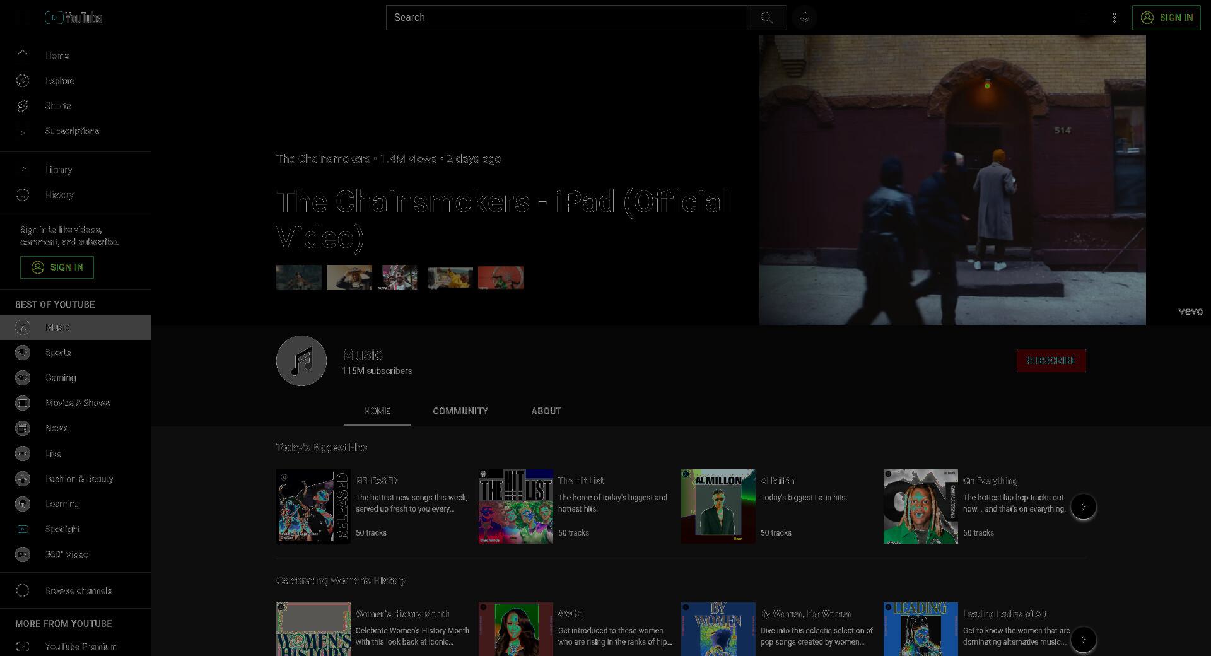Click the Spotlight icon

click(23, 529)
